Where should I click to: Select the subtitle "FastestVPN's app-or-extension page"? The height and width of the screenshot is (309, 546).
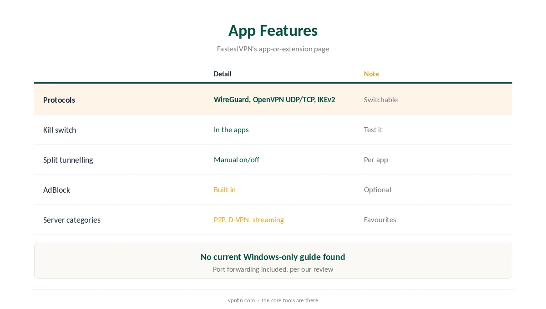point(273,49)
